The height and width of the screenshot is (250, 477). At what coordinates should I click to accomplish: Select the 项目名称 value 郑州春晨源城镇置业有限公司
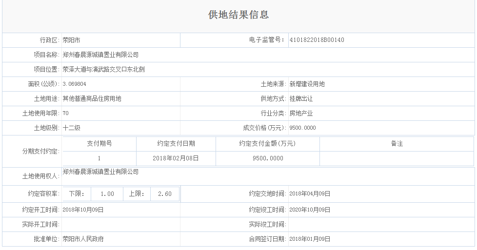100,55
